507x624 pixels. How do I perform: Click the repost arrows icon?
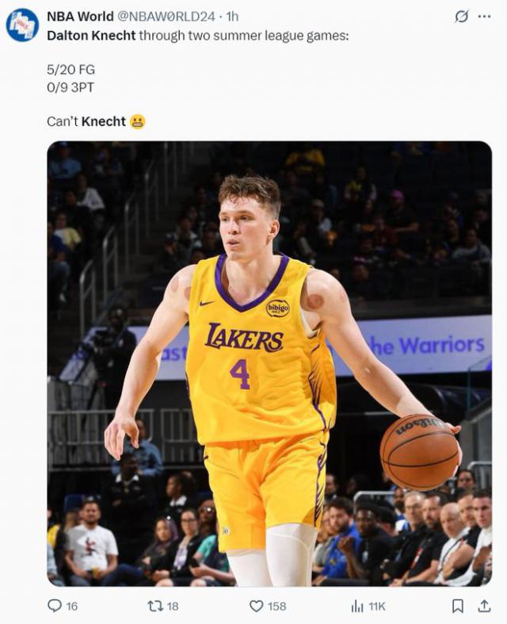155,606
